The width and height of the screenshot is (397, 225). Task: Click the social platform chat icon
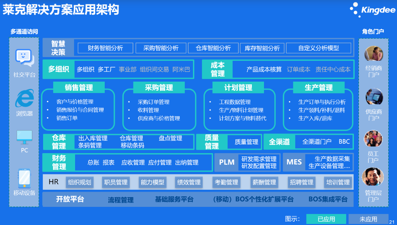[x=24, y=58]
